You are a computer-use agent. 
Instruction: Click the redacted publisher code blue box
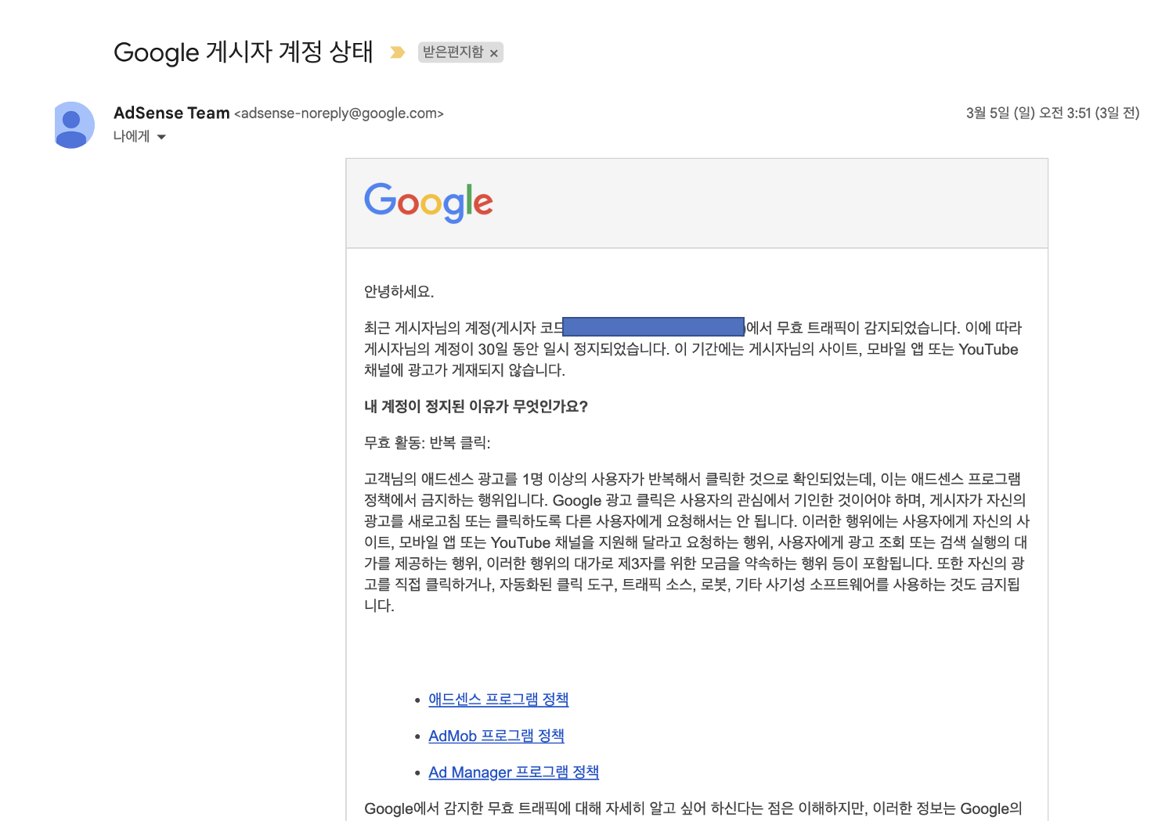tap(653, 327)
